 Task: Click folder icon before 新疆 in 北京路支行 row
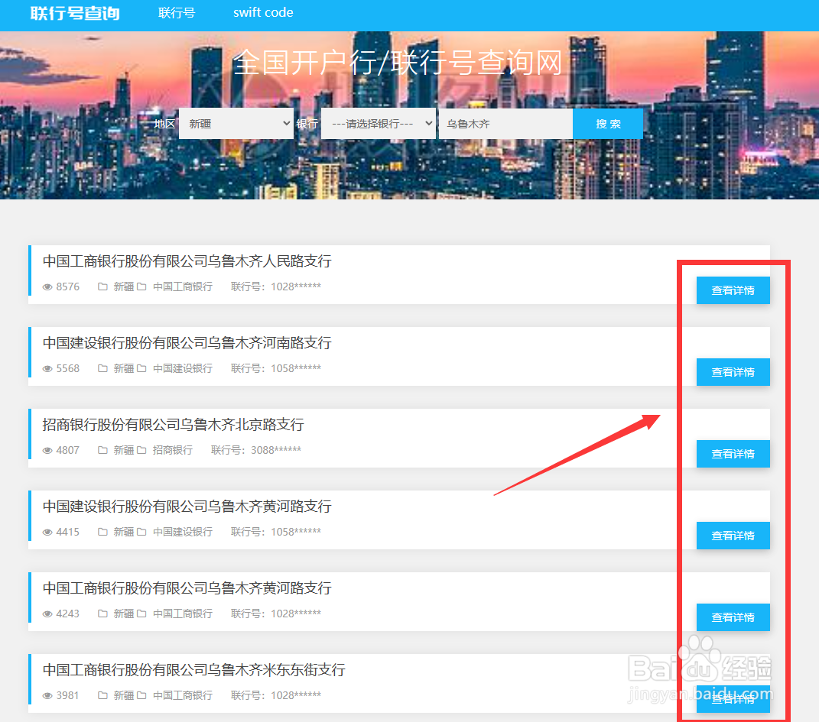click(103, 450)
